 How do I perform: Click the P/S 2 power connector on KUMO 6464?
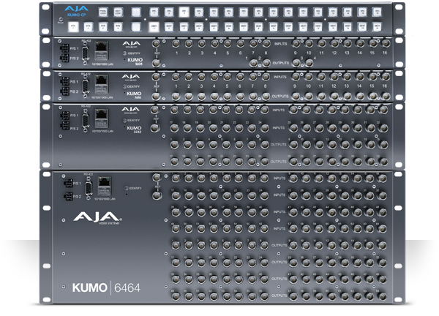(x=68, y=197)
